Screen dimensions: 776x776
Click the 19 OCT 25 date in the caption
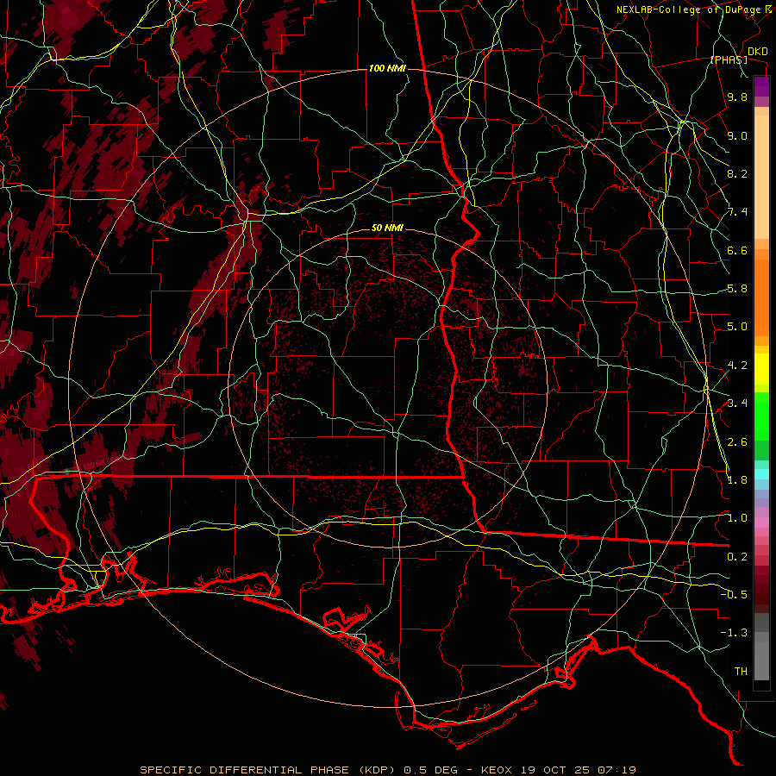(x=557, y=770)
